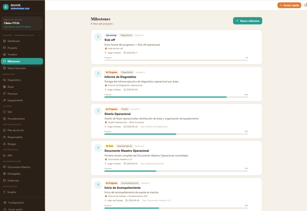The height and width of the screenshot is (211, 307).
Task: Click 'Dep: Informe de Diagnóstico' text
Action: [154, 127]
